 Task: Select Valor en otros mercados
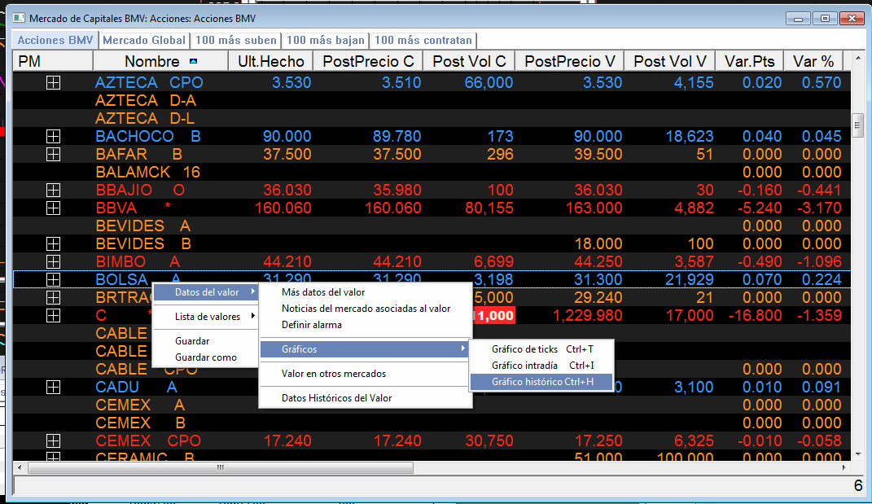334,373
